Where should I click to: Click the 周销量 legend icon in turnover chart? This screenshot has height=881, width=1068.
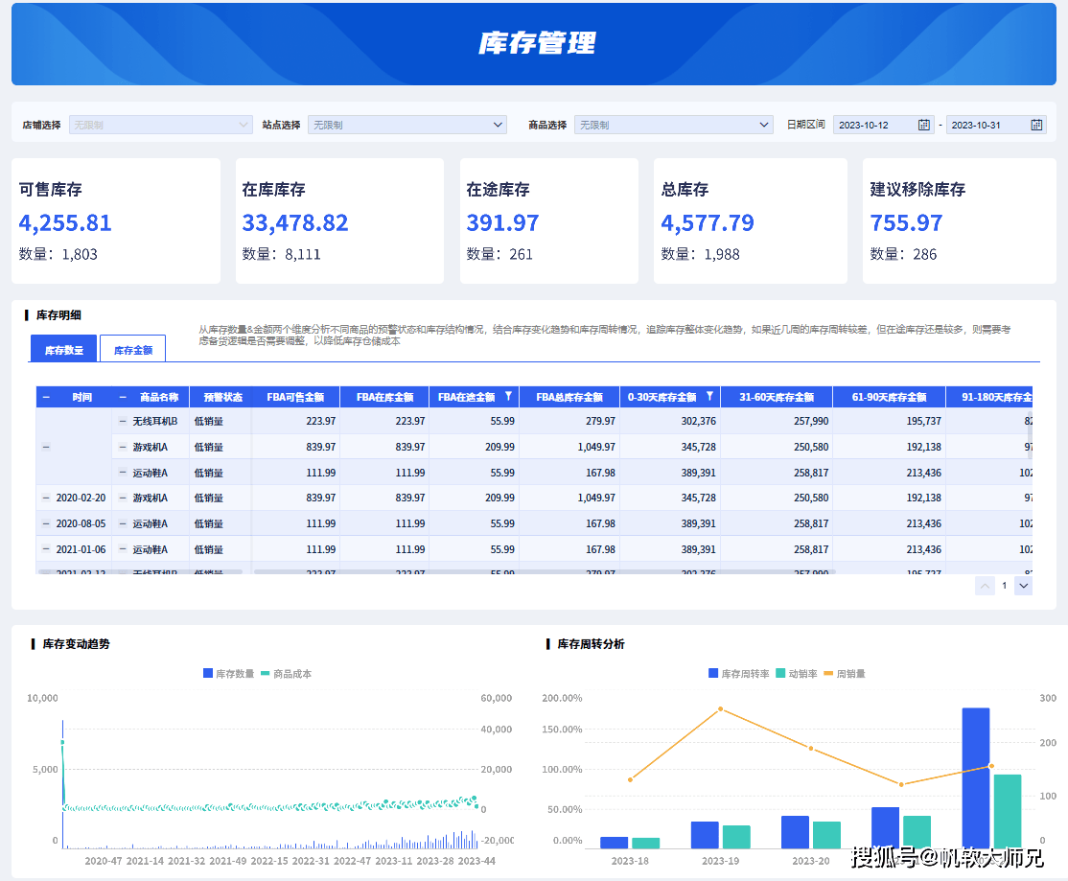coord(830,673)
